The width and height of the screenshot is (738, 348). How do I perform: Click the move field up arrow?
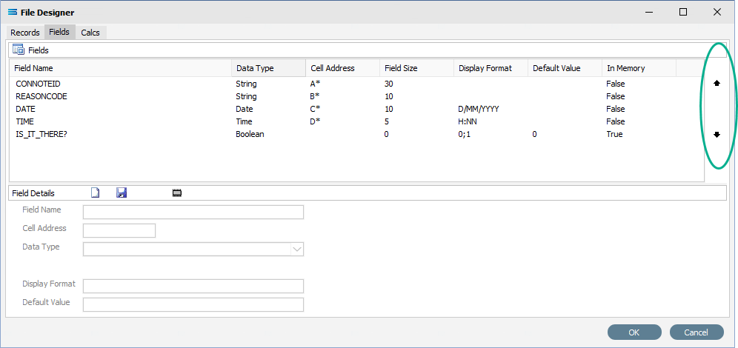pyautogui.click(x=717, y=83)
